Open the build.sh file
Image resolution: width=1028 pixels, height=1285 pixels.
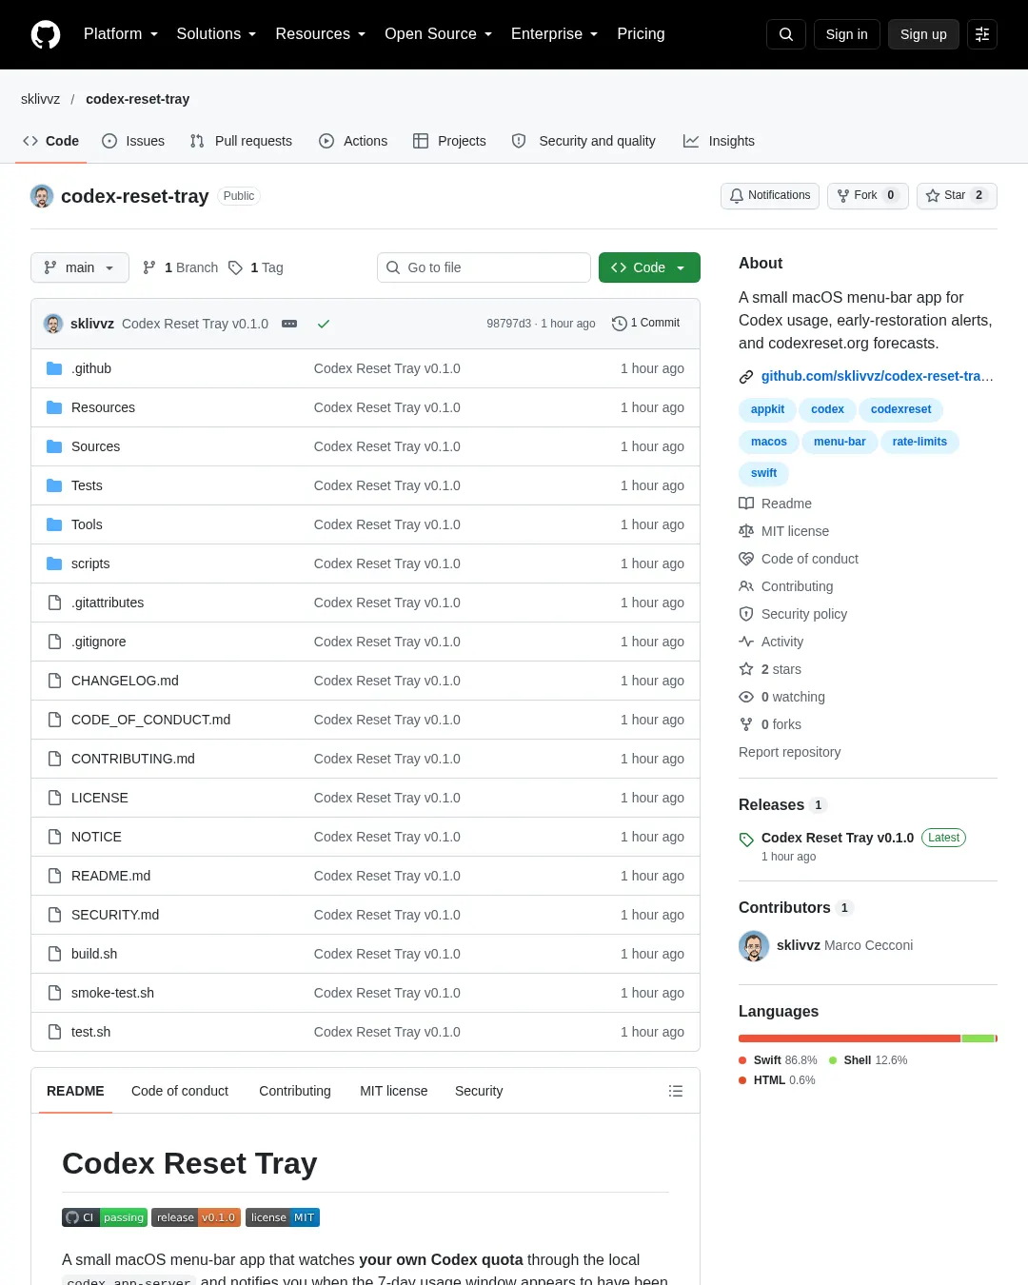click(94, 954)
